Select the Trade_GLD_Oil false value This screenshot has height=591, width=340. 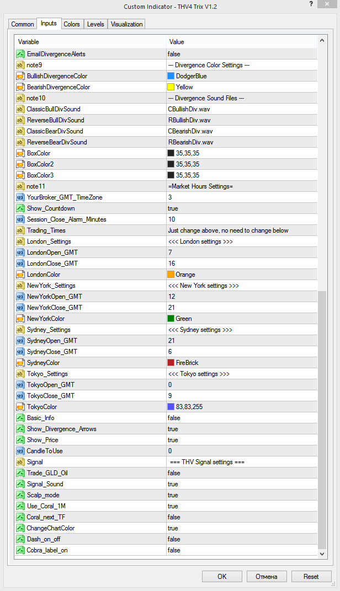[242, 473]
